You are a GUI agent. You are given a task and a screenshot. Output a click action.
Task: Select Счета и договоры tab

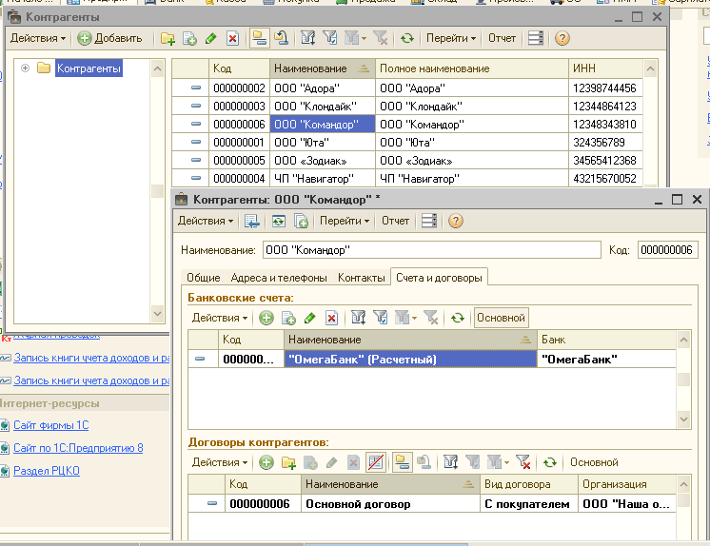(439, 278)
